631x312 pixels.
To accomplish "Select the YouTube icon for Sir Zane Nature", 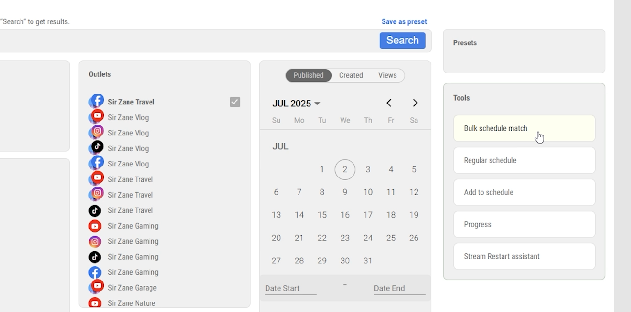I will [95, 303].
